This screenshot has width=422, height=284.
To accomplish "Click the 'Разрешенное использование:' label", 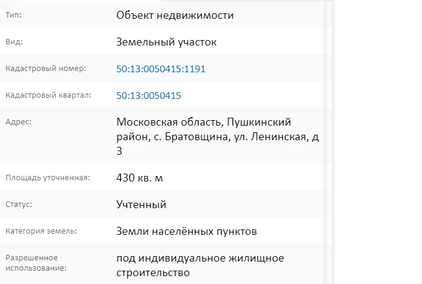I will coord(36,262).
